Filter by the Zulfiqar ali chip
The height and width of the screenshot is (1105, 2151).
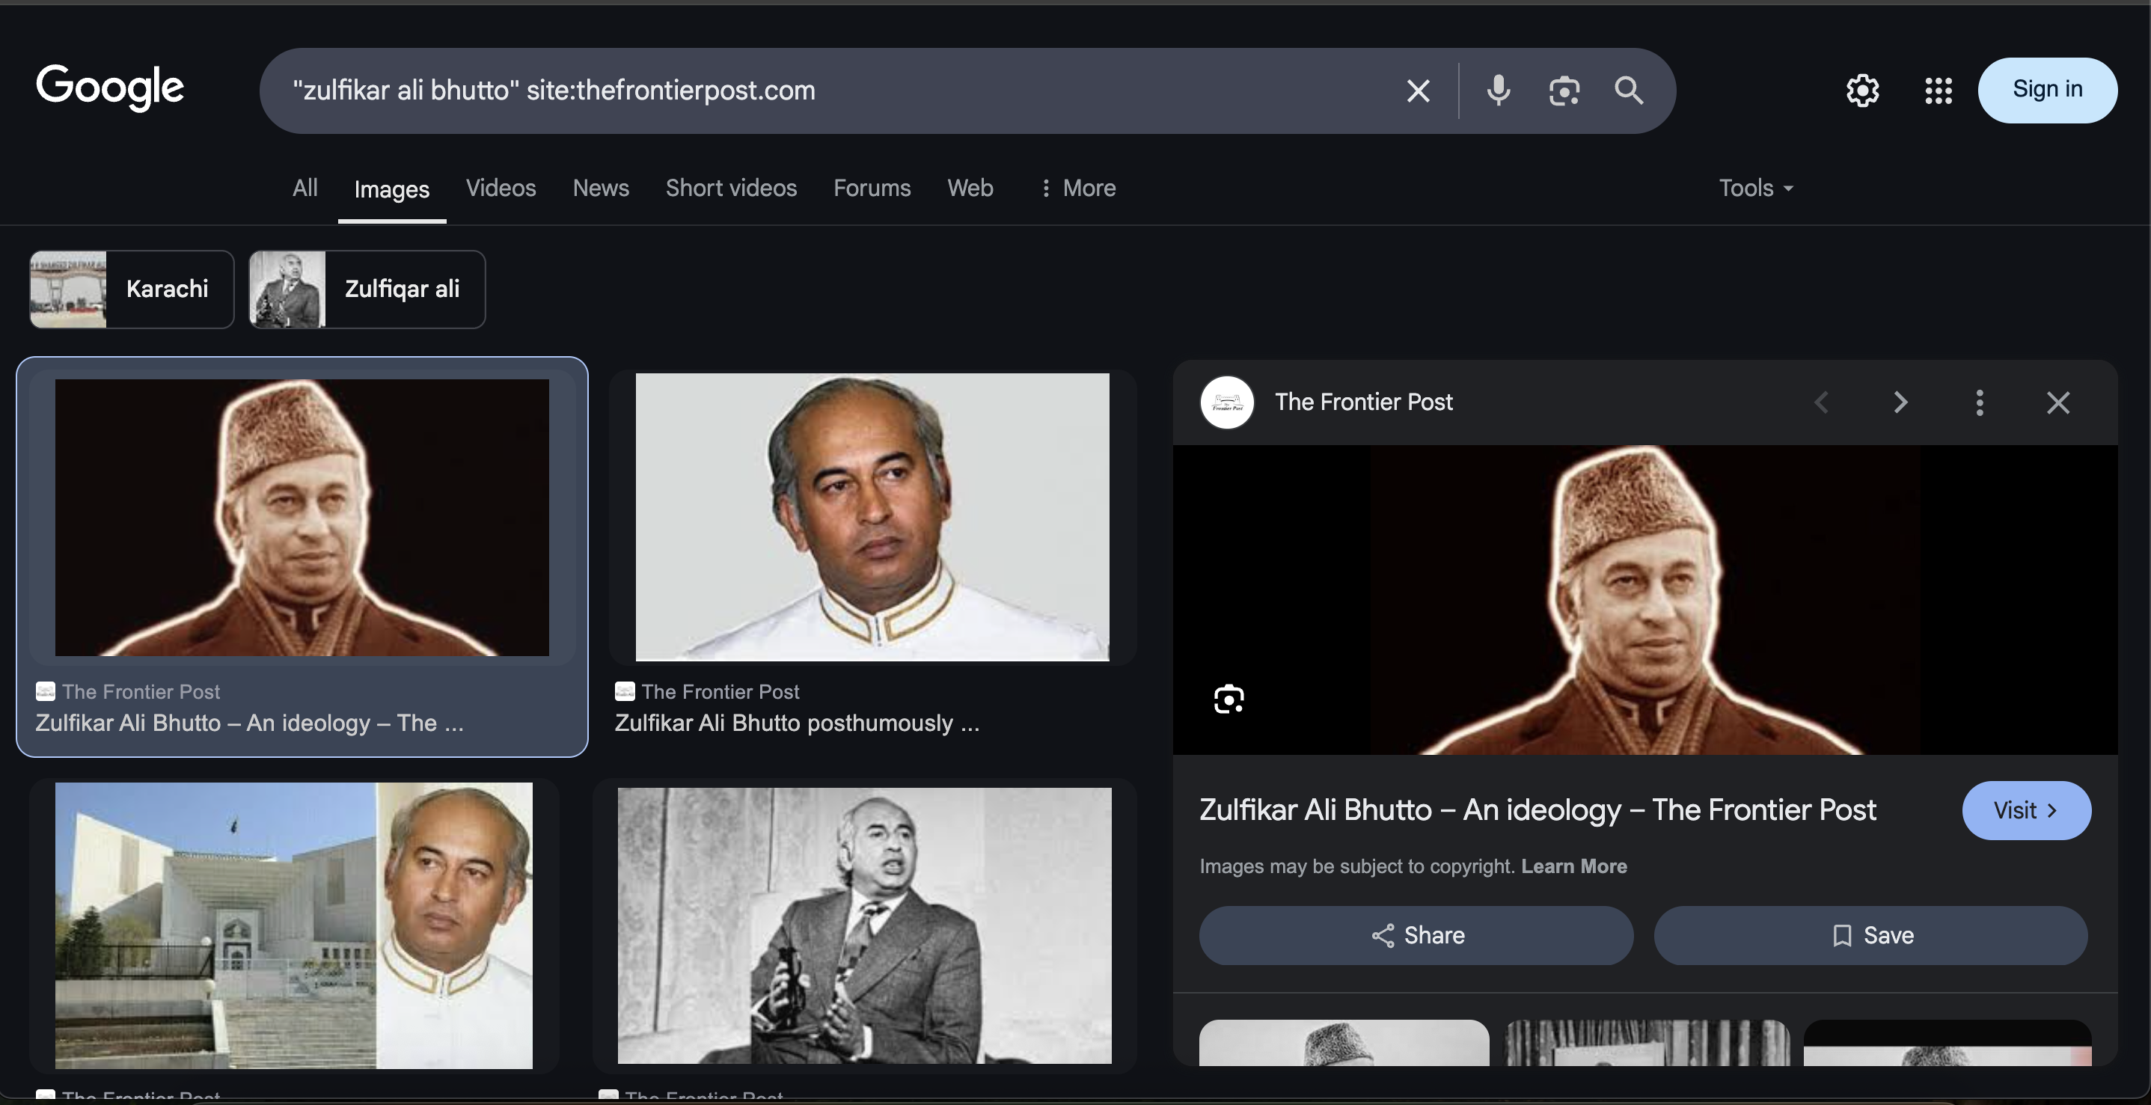[x=367, y=289]
